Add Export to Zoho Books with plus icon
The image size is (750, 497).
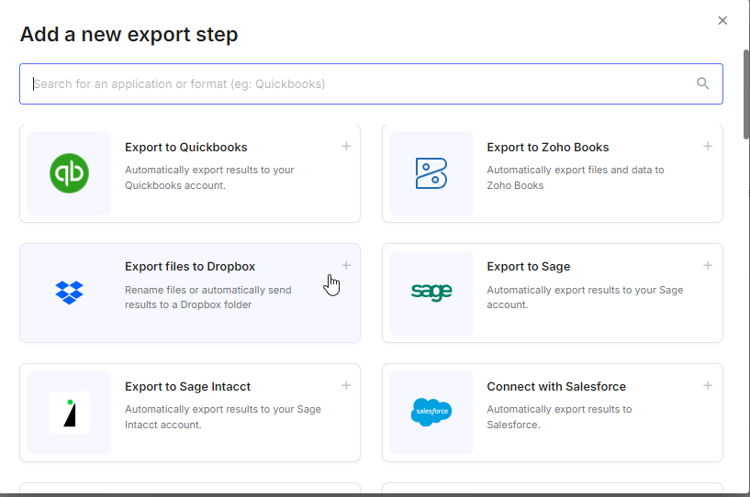pos(708,146)
